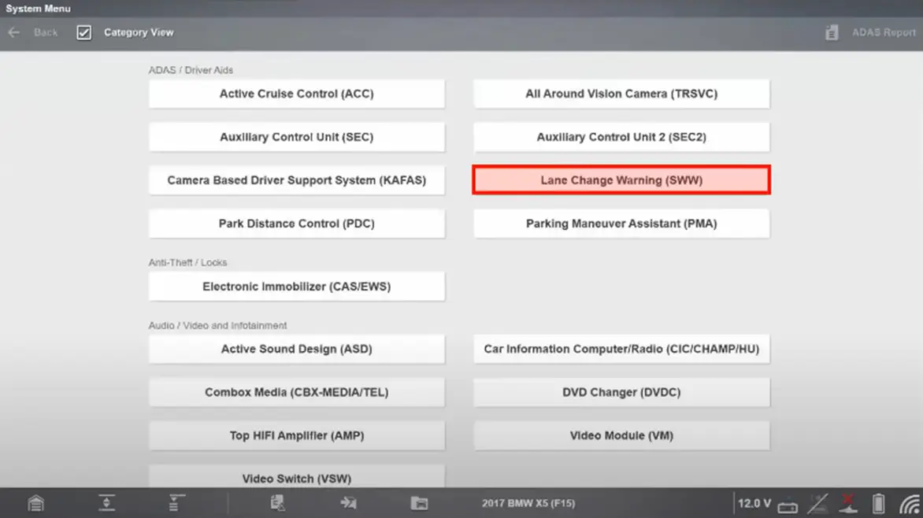Screen dimensions: 923x518
Task: Click the 12.0 V voltage indicator
Action: pyautogui.click(x=754, y=503)
